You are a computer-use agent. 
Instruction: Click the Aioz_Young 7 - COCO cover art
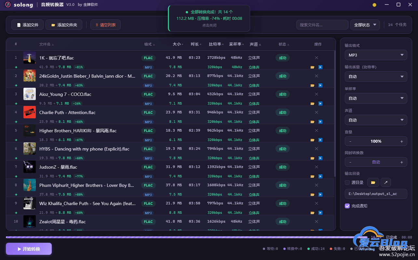pos(30,94)
